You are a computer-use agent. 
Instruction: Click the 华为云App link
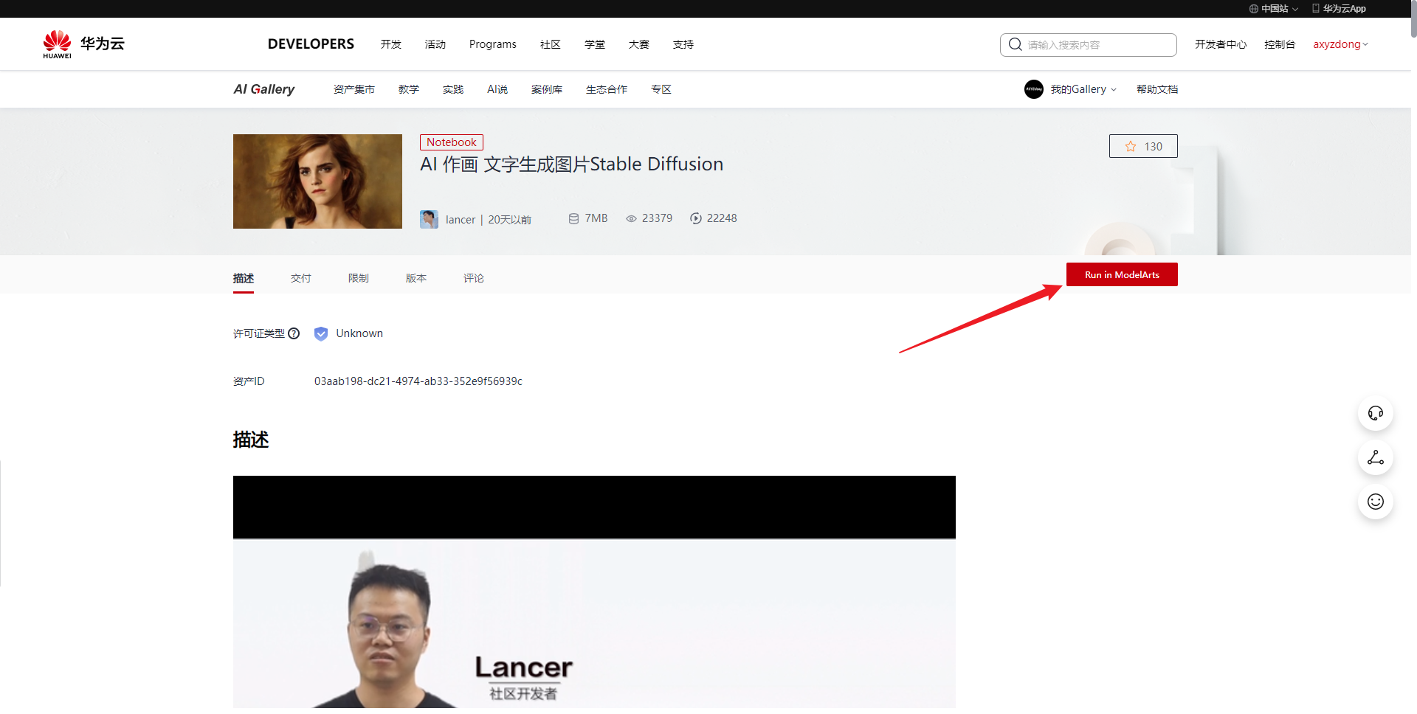point(1344,9)
